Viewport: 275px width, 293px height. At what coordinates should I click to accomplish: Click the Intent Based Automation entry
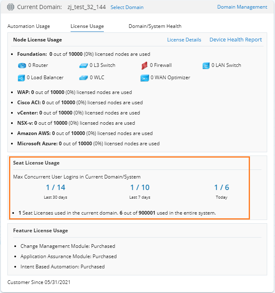tap(62, 267)
